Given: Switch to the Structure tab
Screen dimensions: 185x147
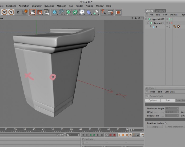Looking at the screenshot, I should 160,11.
